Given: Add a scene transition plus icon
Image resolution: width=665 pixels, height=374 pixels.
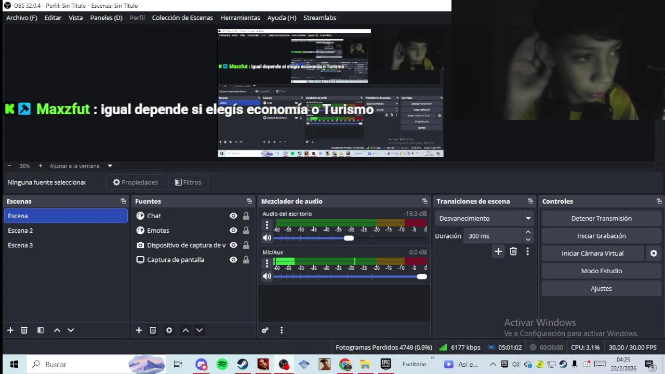Looking at the screenshot, I should [498, 251].
